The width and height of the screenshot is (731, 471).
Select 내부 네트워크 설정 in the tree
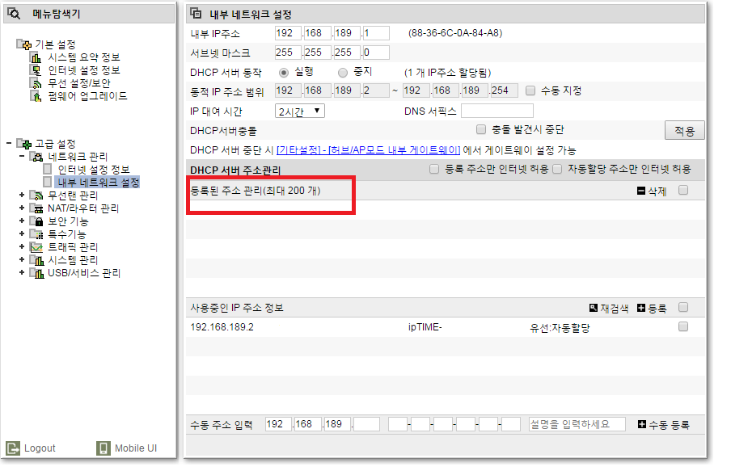97,182
